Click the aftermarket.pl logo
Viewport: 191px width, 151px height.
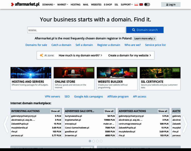pos(25,4)
